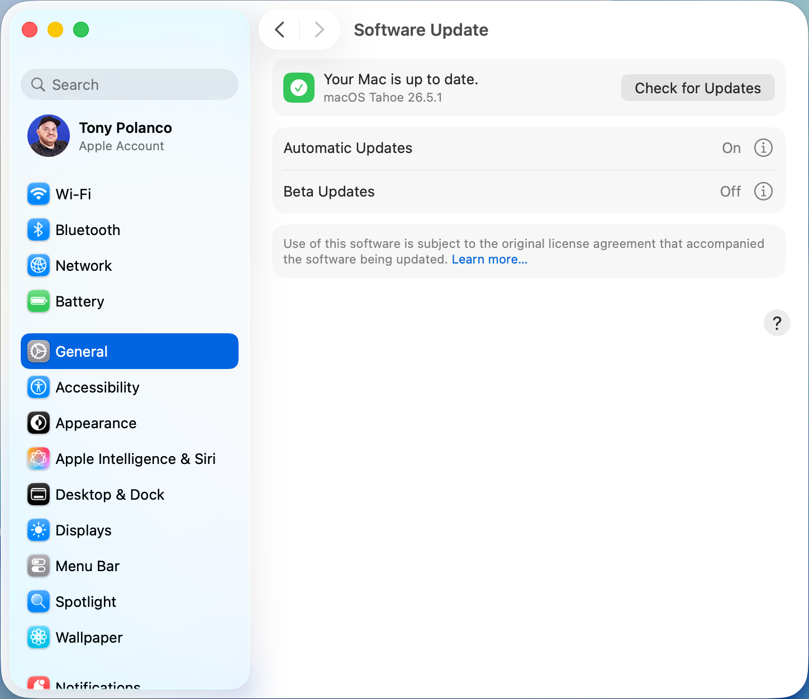Click the Software Update title

pyautogui.click(x=421, y=30)
